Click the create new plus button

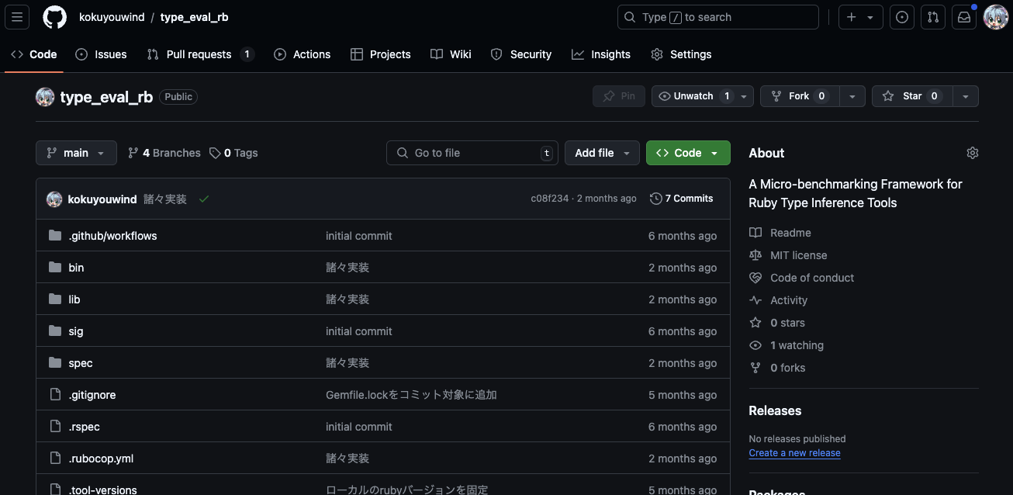(x=861, y=17)
